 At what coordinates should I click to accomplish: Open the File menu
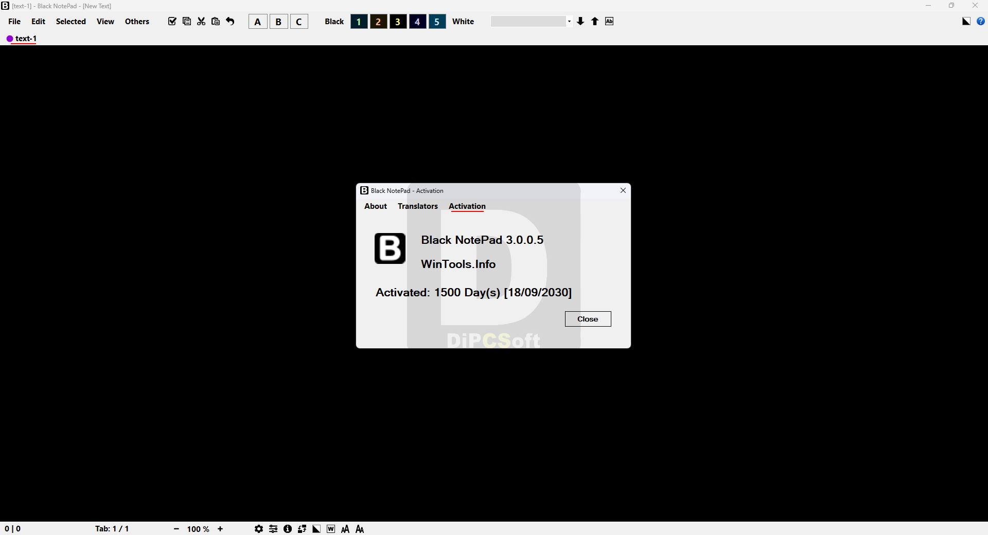(14, 21)
